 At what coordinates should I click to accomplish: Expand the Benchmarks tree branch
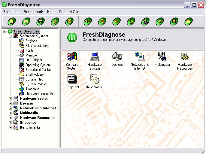[x=11, y=128]
